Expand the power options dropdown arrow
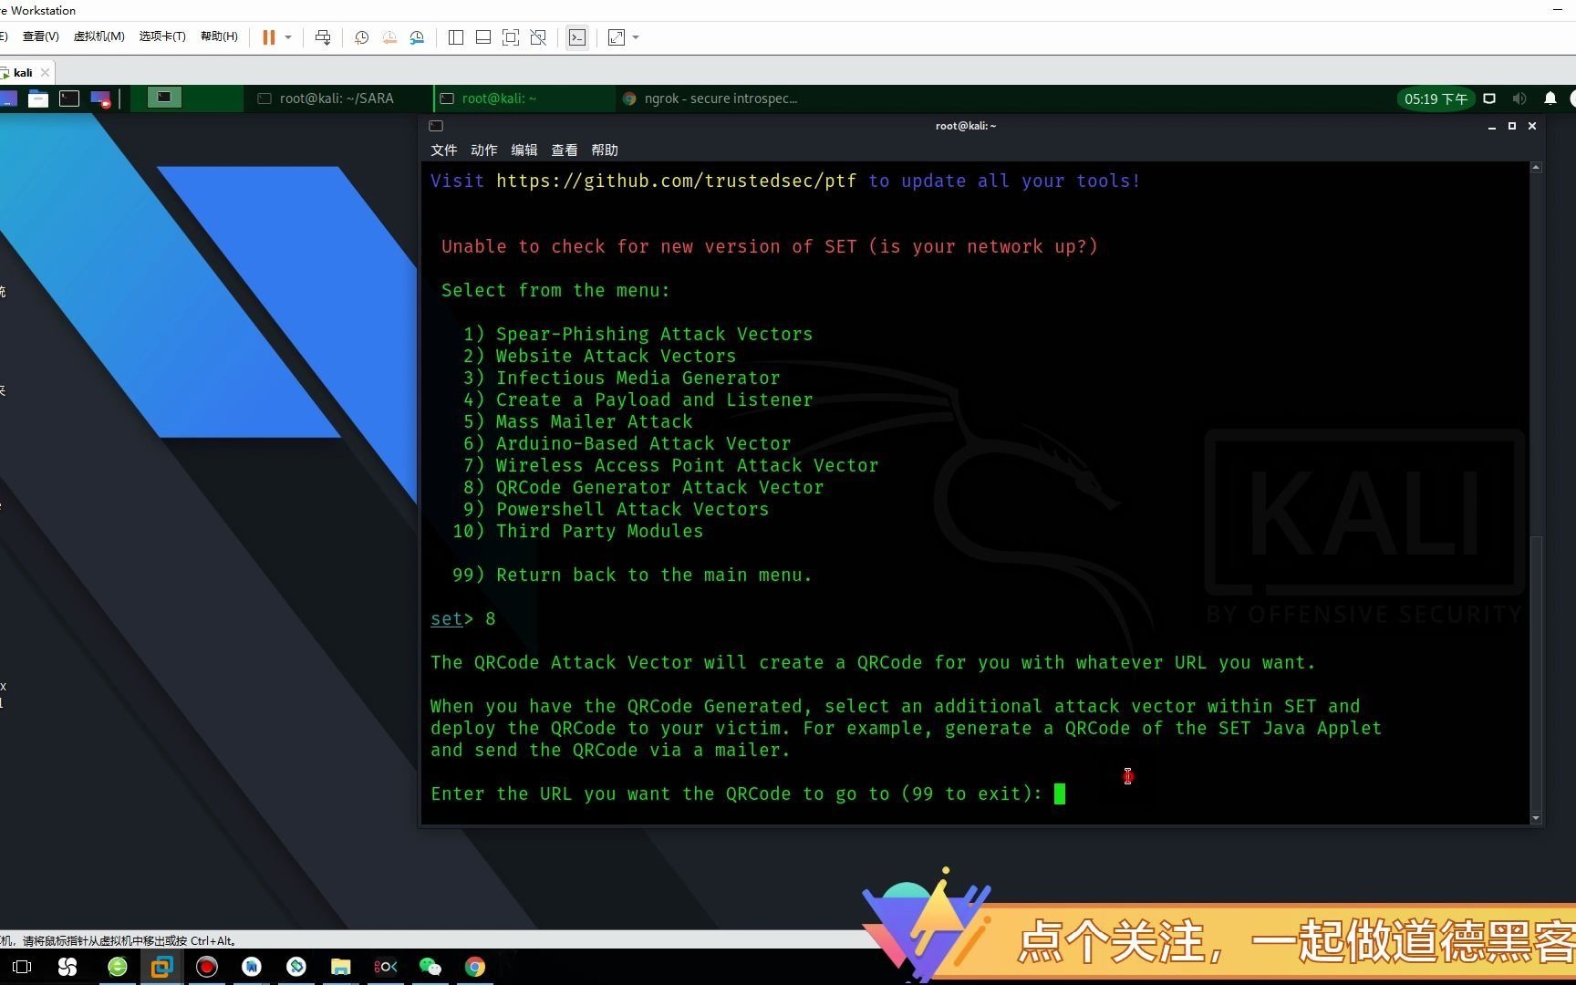The image size is (1576, 985). (x=288, y=37)
